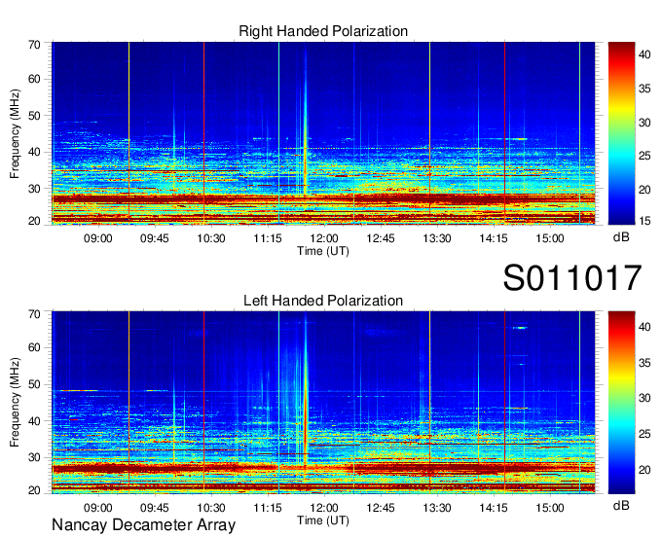This screenshot has width=662, height=537.
Task: Click the 20 MHz tick of Right Handed plot
Action: (34, 222)
